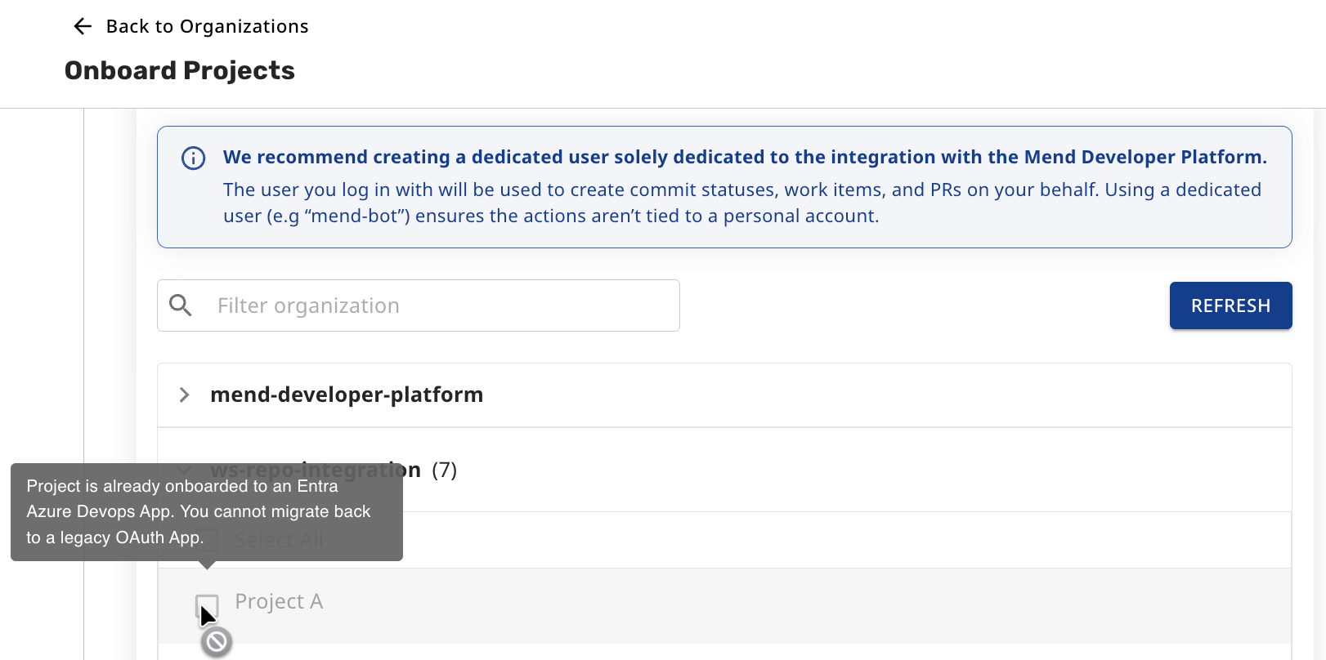Click the search magnifier icon
1326x660 pixels.
click(x=181, y=305)
